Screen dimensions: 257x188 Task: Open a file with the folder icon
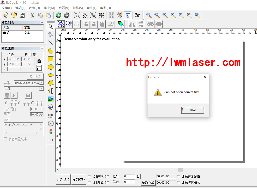(14, 15)
